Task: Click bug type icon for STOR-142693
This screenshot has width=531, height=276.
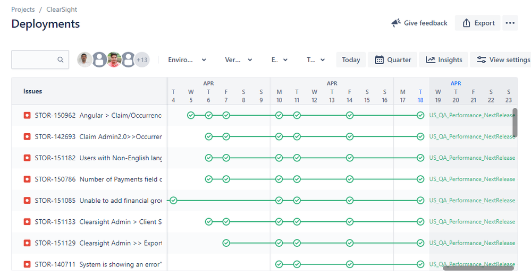Action: coord(27,136)
